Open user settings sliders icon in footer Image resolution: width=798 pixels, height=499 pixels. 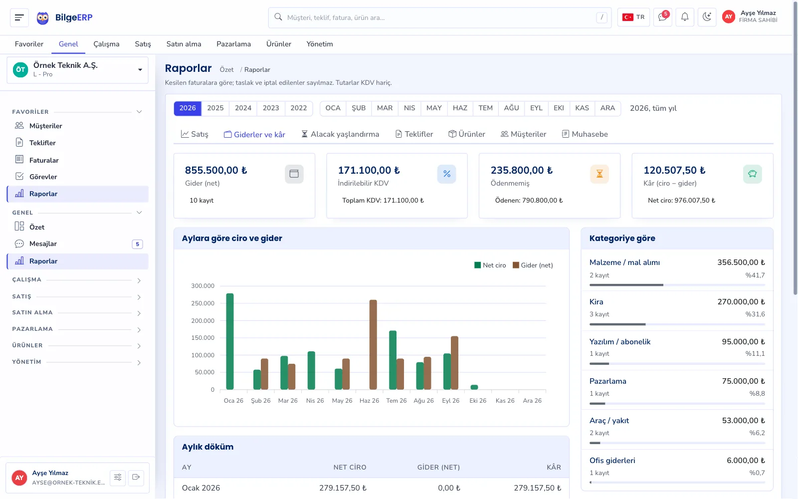pyautogui.click(x=118, y=478)
